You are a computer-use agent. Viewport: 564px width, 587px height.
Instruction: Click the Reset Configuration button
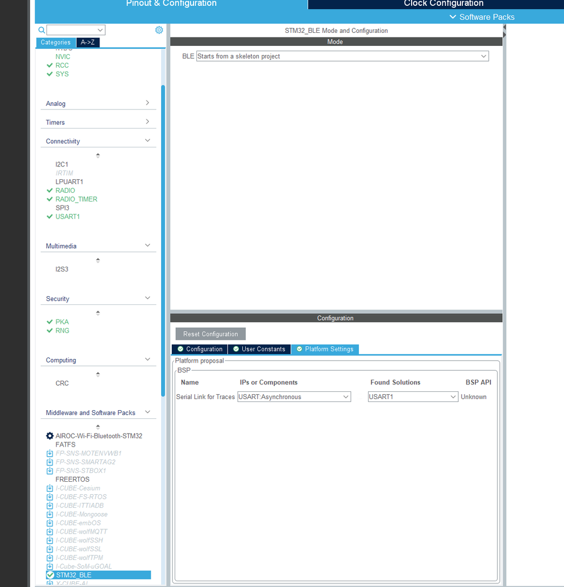tap(211, 334)
